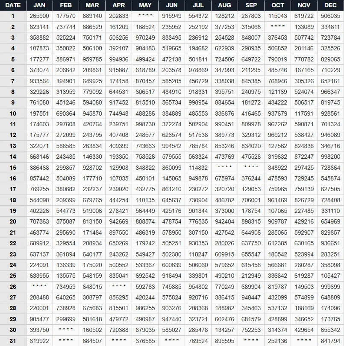344x346 pixels.
Task: Click the MAY column header
Action: pos(145,5)
